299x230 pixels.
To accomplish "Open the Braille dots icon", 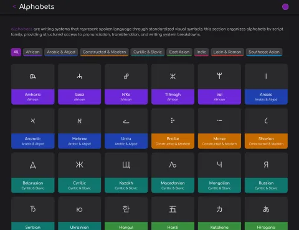I will click(173, 120).
